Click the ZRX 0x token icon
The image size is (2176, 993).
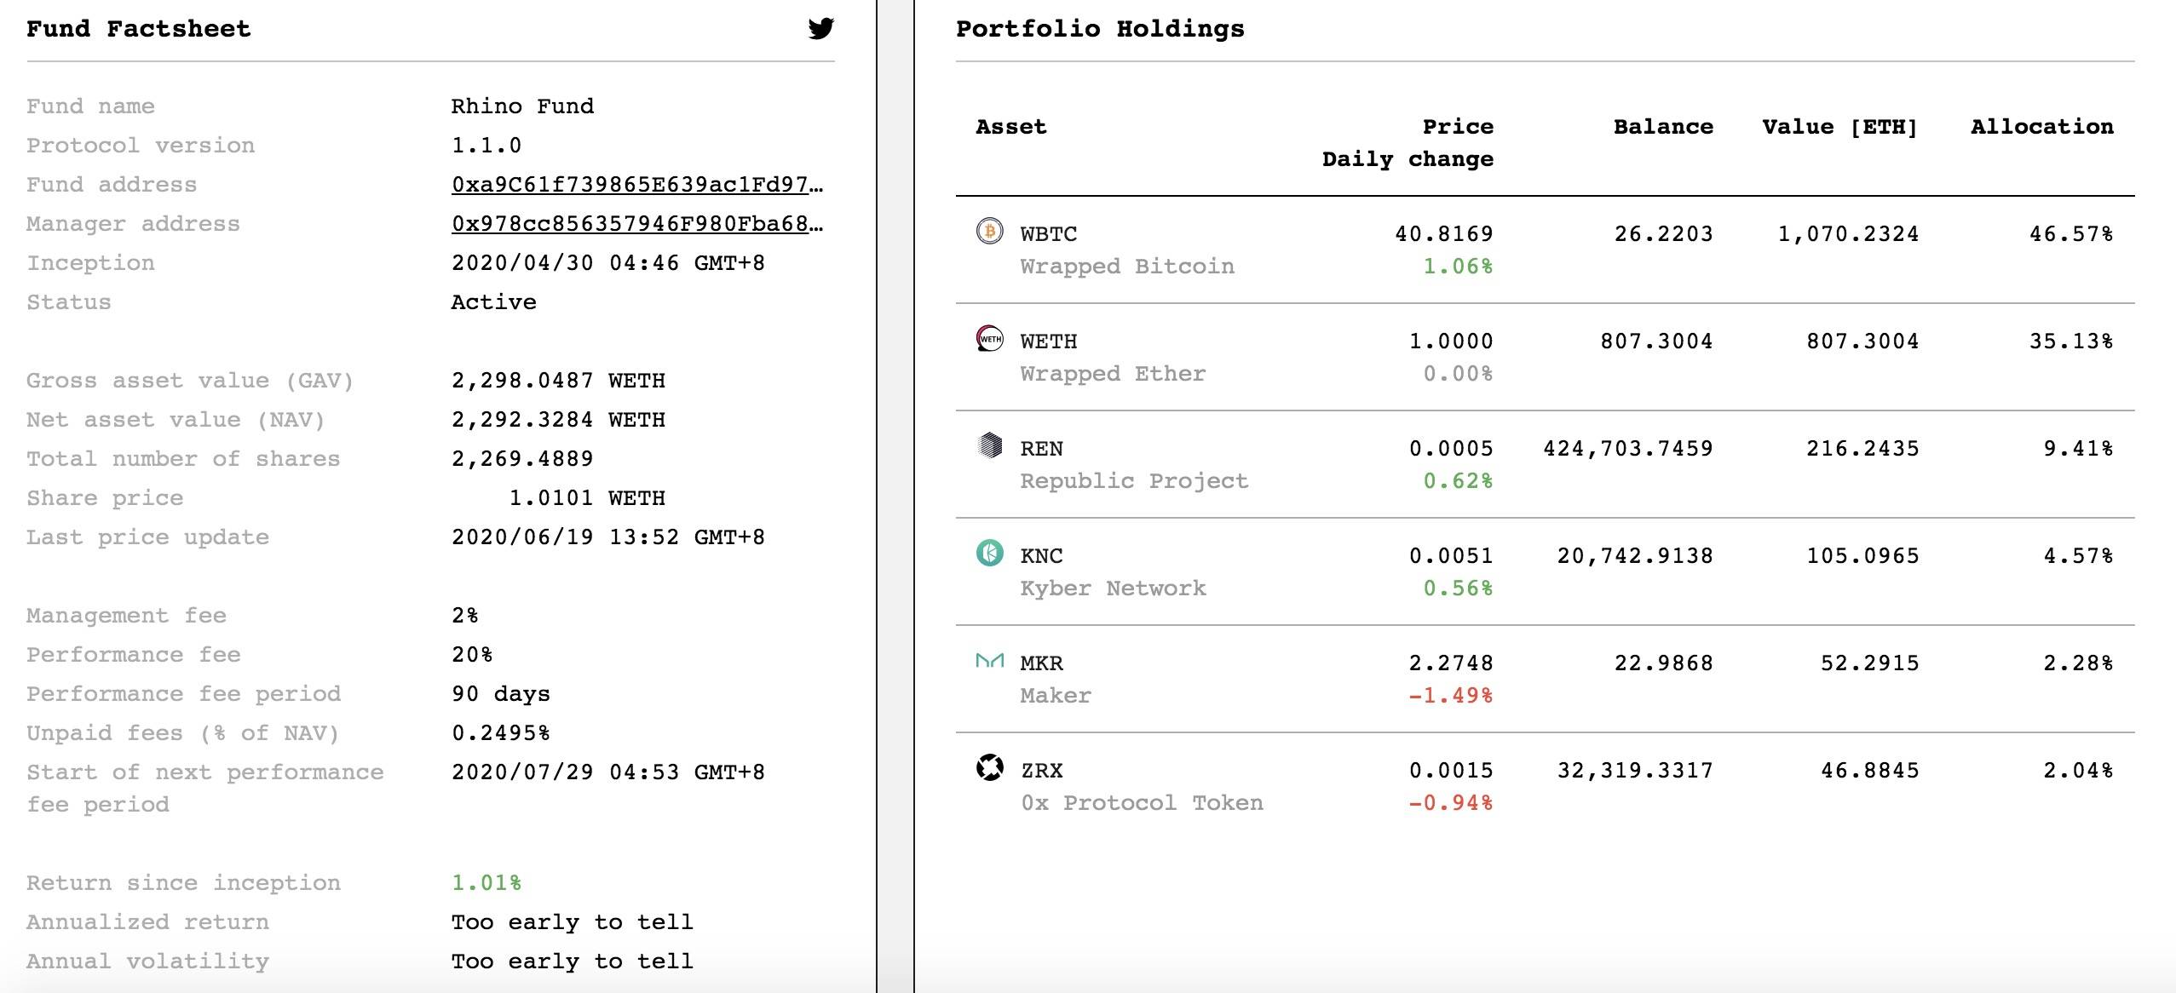989,767
